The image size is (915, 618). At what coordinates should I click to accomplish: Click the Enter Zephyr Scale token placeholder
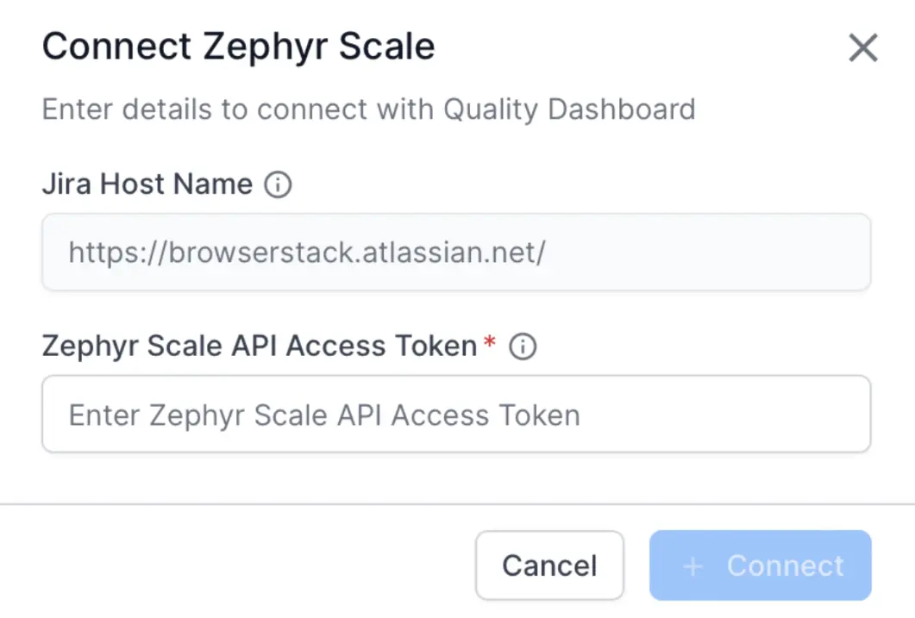[324, 415]
